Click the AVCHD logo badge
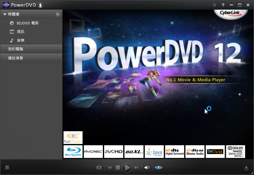Image resolution: width=254 pixels, height=175 pixels. [113, 151]
